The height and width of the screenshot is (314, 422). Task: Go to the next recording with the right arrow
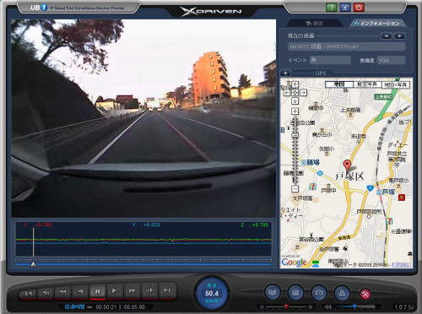tap(399, 36)
